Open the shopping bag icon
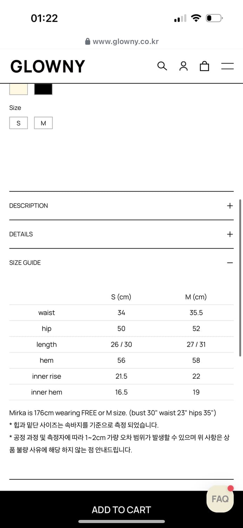The image size is (243, 528). coord(204,66)
